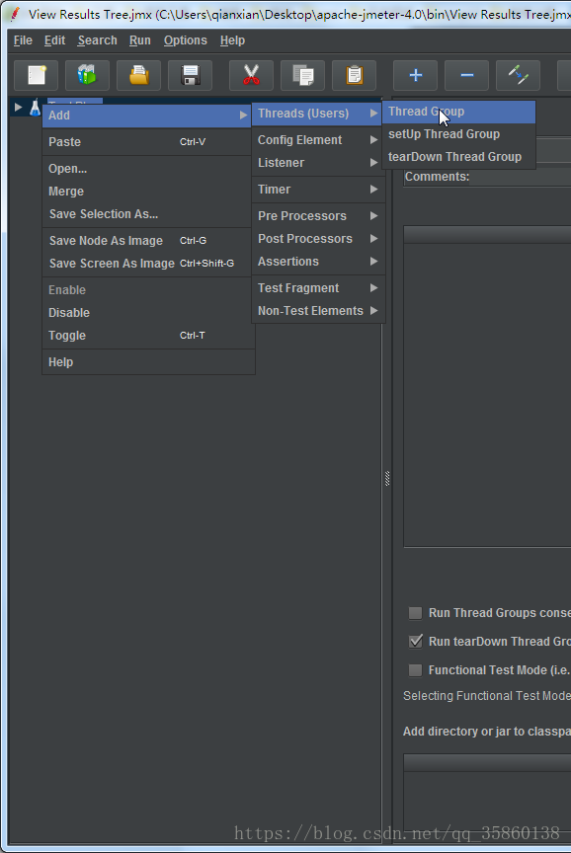571x853 pixels.
Task: Choose Paste from context menu
Action: pyautogui.click(x=147, y=142)
